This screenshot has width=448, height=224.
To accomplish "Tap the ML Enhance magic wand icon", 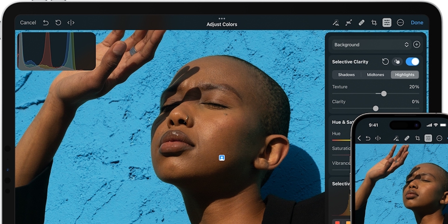I will pyautogui.click(x=336, y=22).
